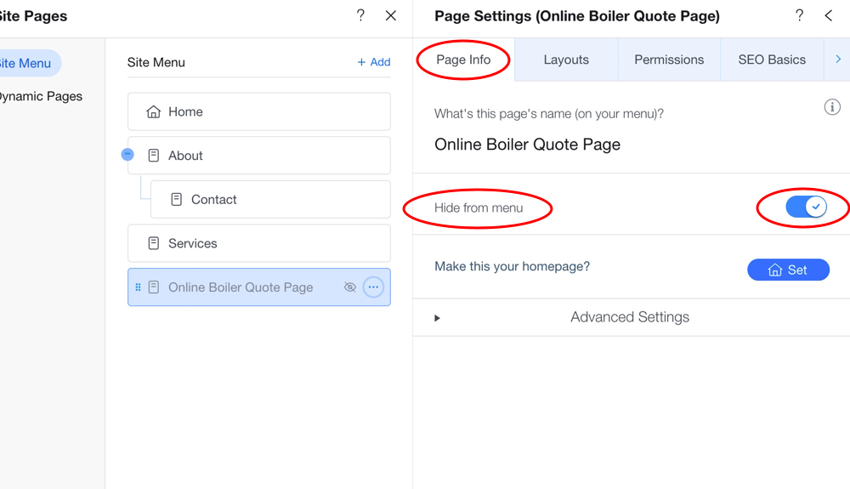Open the SEO Basics tab
This screenshot has width=850, height=489.
[772, 60]
